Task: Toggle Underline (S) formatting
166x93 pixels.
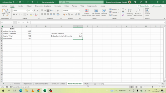Action: tap(20, 14)
